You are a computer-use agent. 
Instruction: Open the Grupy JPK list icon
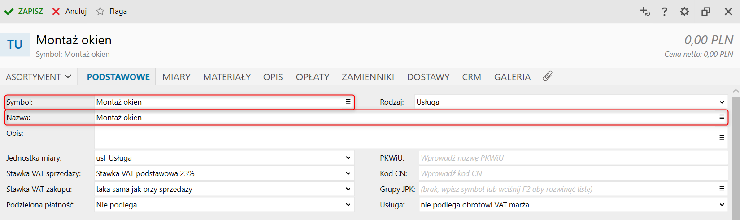(722, 189)
